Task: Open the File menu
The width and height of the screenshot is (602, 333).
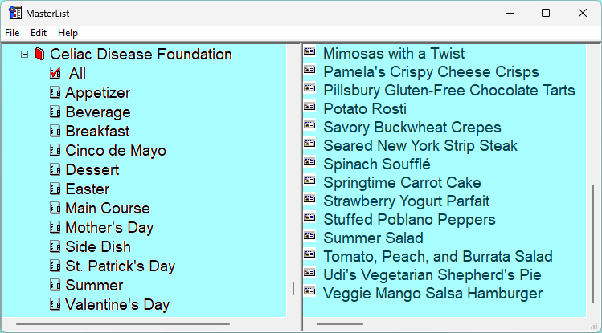Action: click(x=12, y=33)
